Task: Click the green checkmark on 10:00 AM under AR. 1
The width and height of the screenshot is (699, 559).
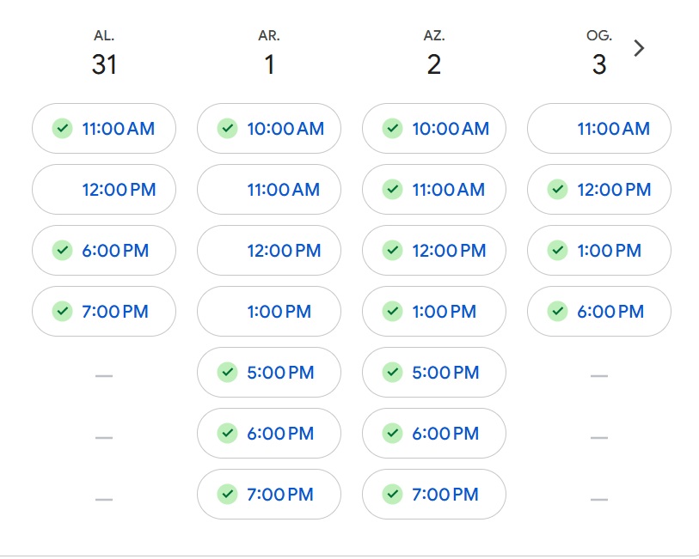Action: (x=227, y=129)
